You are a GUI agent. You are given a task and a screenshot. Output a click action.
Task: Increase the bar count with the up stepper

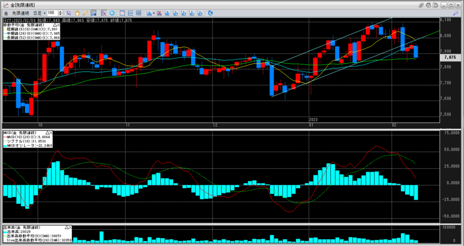[60, 12]
